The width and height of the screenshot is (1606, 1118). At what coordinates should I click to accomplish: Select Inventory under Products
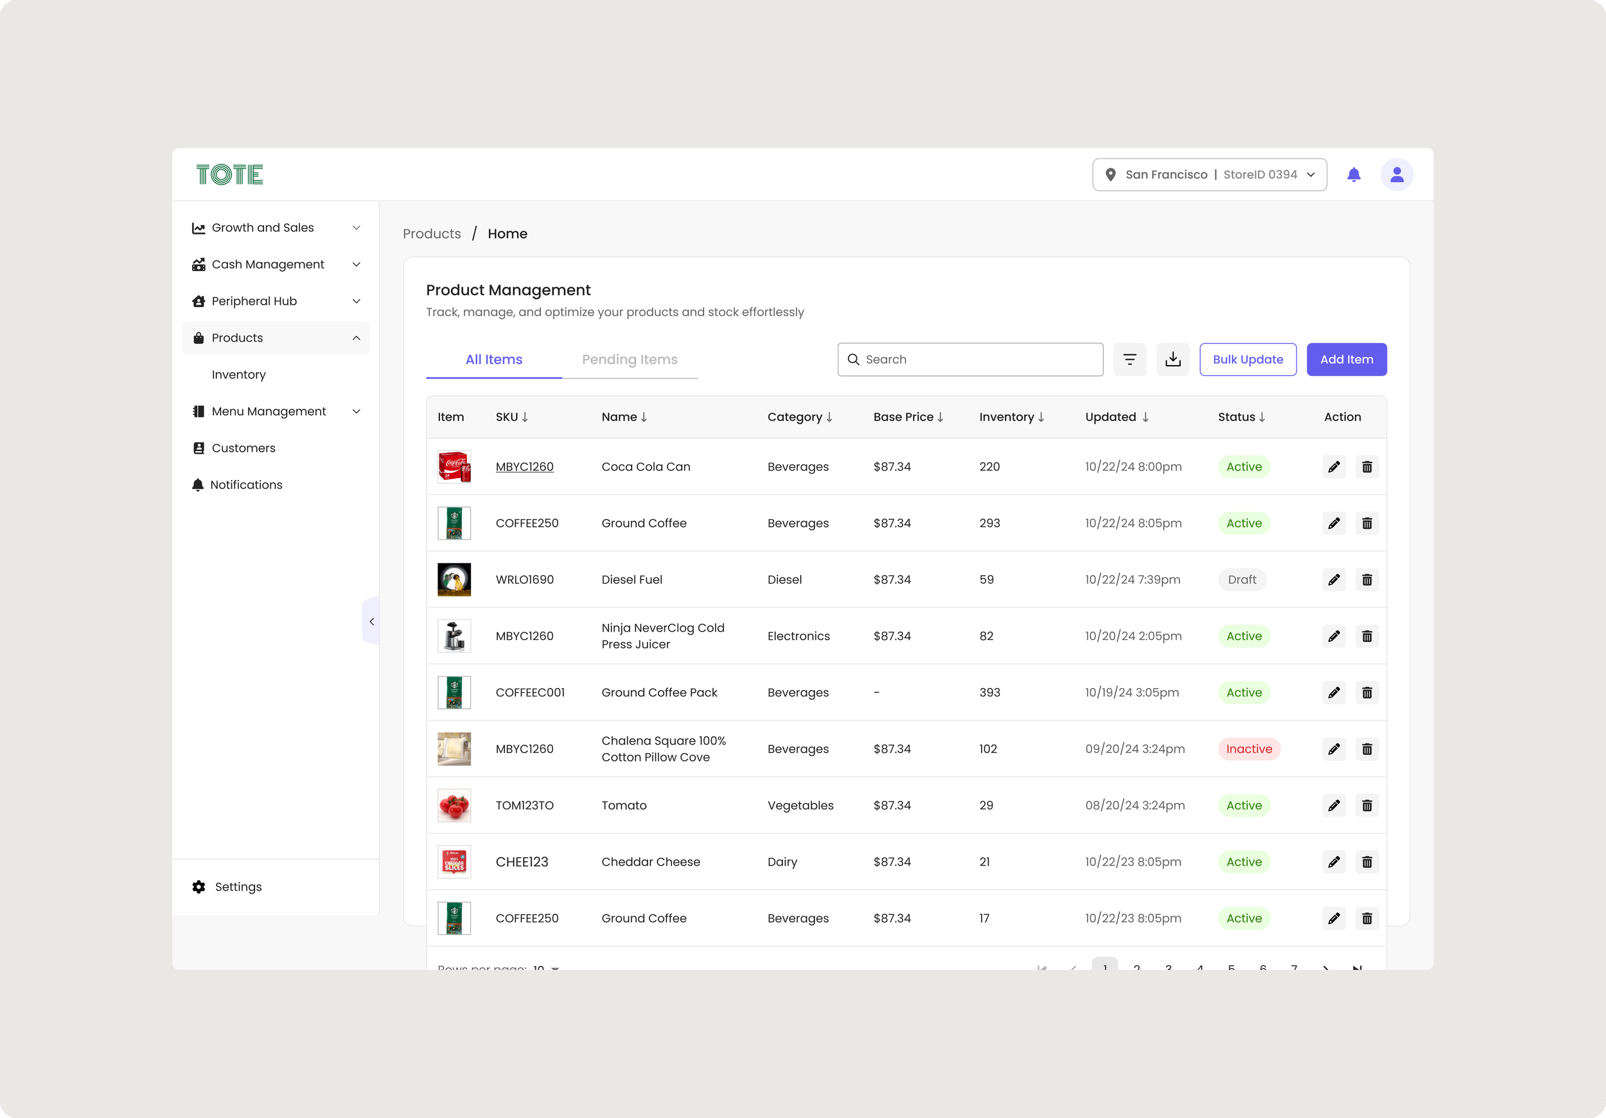pyautogui.click(x=238, y=375)
